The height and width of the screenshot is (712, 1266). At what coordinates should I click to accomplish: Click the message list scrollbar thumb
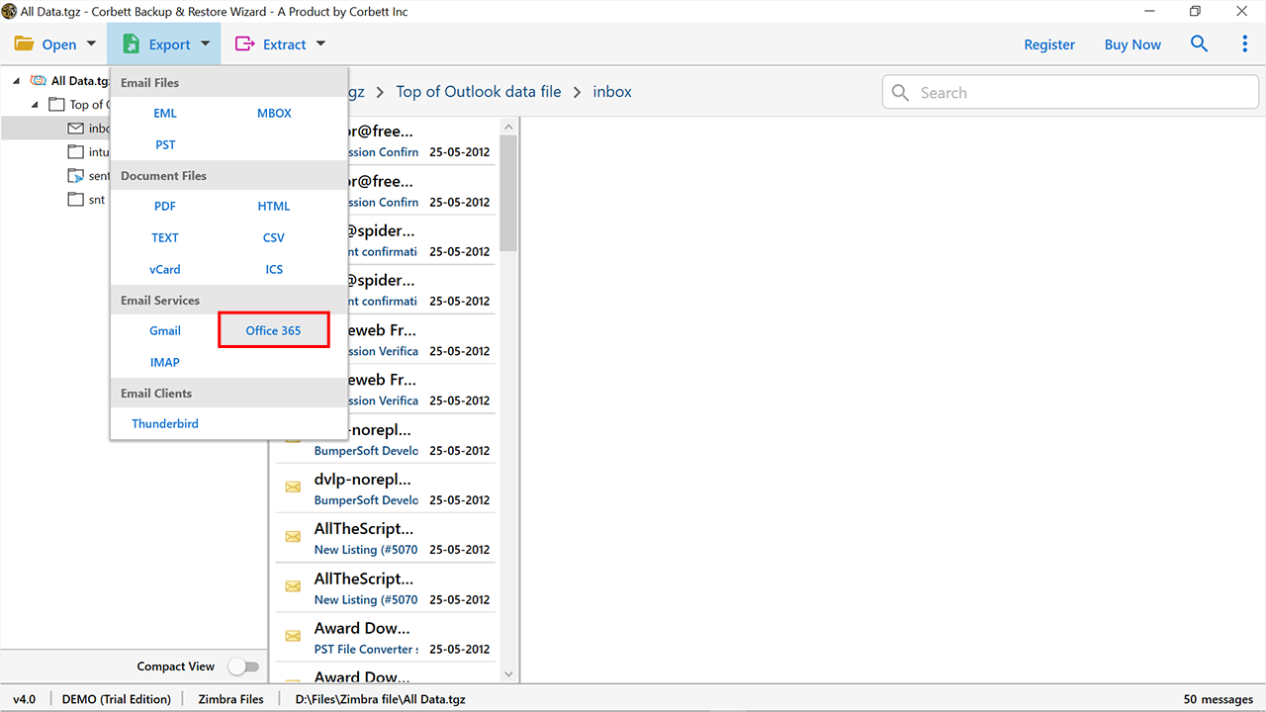click(x=508, y=193)
